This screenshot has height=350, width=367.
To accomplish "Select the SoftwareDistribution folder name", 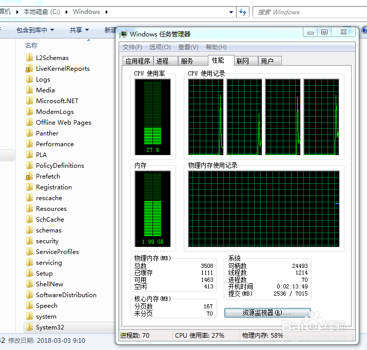I will pyautogui.click(x=66, y=295).
